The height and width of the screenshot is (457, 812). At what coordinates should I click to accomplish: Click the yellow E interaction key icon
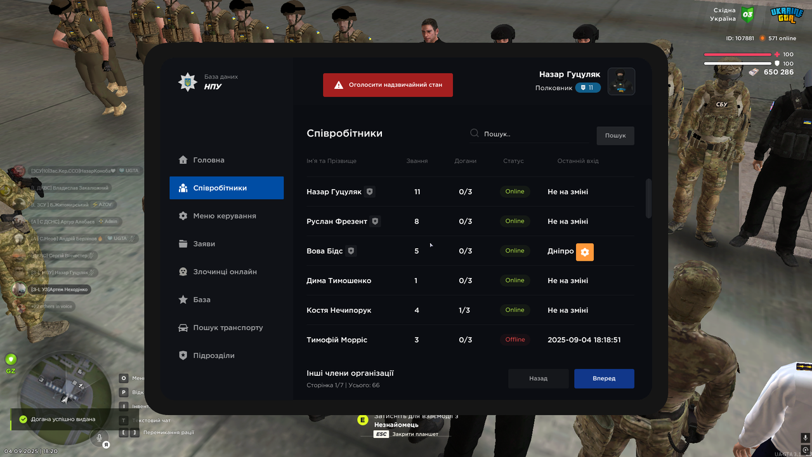coord(363,420)
